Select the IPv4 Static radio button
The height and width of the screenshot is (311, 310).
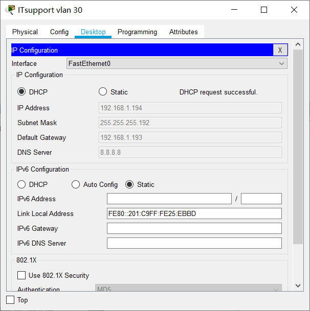click(x=103, y=91)
